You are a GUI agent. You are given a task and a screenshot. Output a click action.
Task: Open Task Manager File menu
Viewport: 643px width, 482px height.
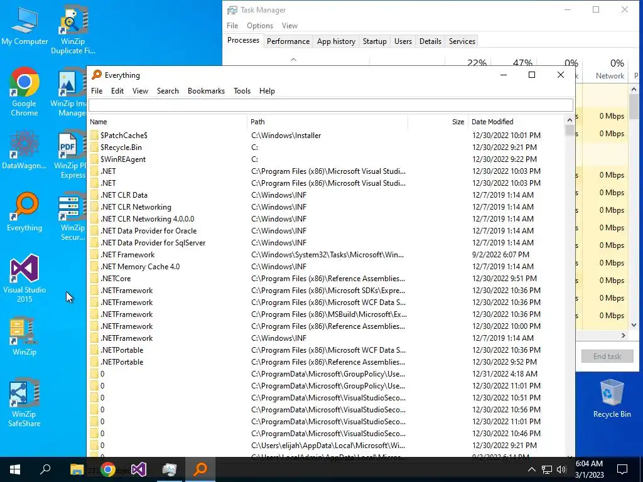(232, 25)
